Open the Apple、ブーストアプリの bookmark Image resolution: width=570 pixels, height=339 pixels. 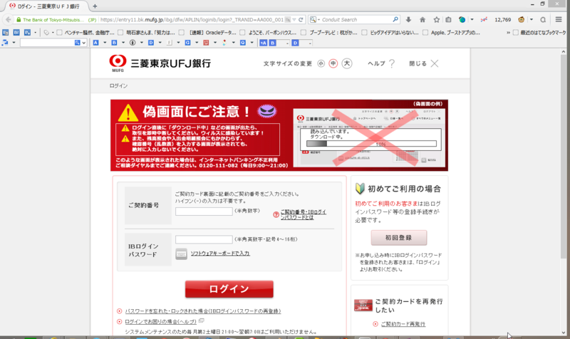point(452,33)
